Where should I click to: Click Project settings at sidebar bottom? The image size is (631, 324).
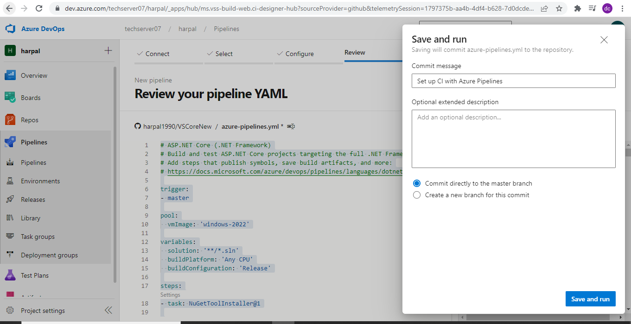point(43,311)
